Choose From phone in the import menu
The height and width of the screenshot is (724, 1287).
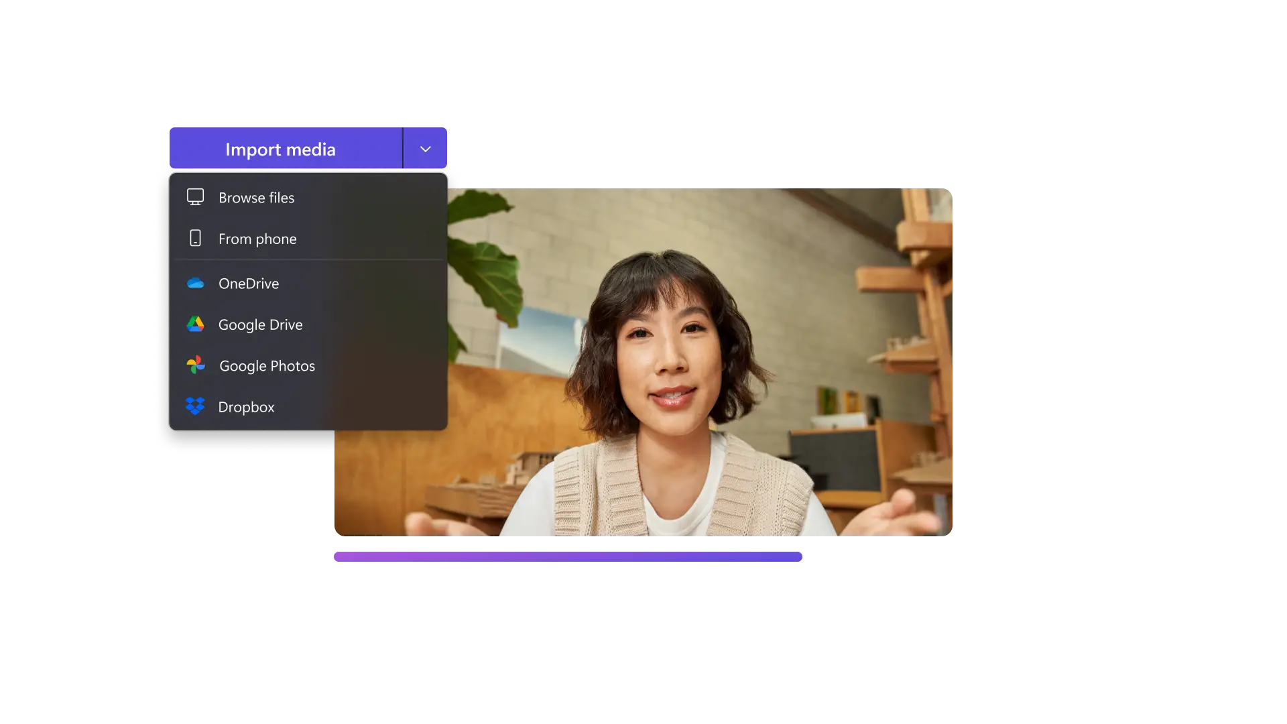(257, 238)
